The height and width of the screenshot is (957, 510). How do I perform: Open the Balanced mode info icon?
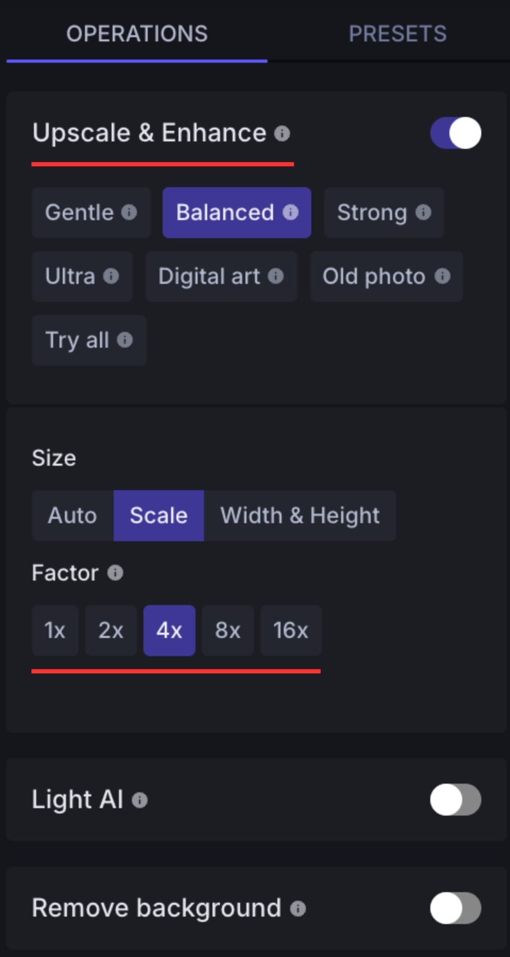click(290, 212)
